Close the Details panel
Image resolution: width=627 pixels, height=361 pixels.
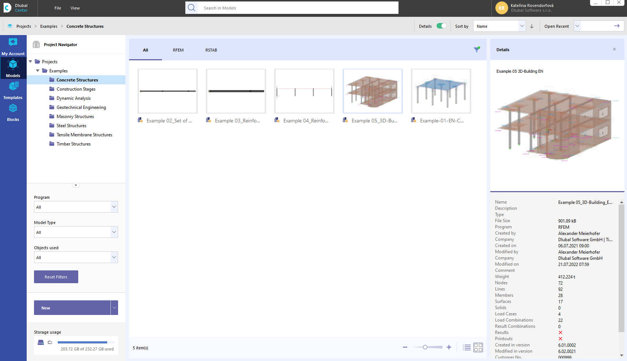[x=614, y=49]
